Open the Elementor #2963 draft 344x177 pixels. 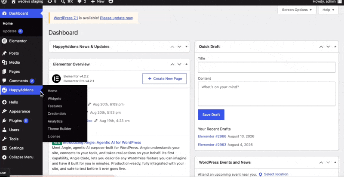(x=212, y=145)
